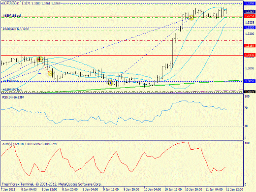The width and height of the screenshot is (256, 192).
Task: Select the #6594487 buy order label
Action: click(12, 81)
